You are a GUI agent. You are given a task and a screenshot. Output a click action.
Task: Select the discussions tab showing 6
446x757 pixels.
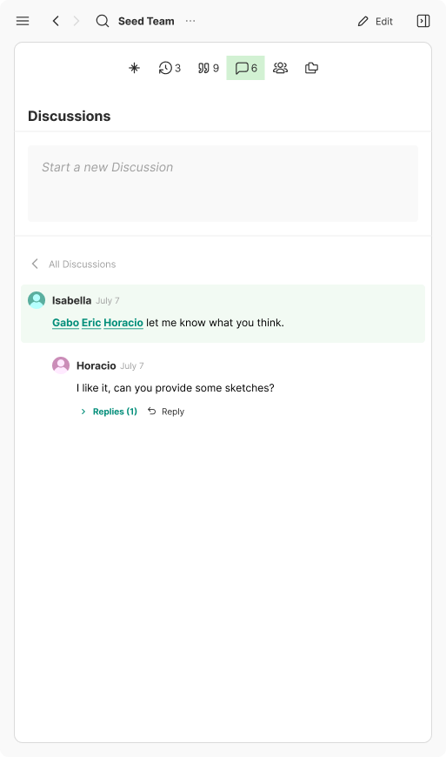click(x=245, y=68)
